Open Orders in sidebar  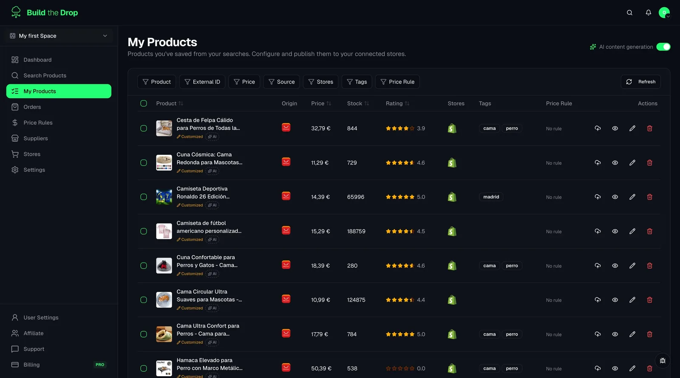point(59,107)
